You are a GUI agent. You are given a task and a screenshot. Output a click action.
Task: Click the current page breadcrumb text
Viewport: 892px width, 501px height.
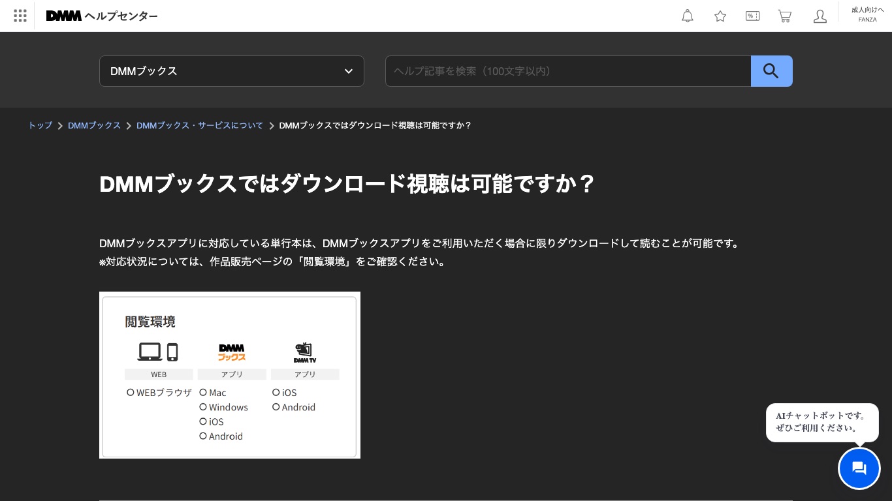tap(375, 125)
